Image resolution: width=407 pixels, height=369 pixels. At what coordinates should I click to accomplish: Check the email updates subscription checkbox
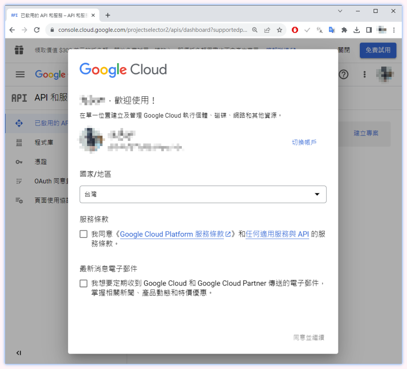[x=83, y=283]
